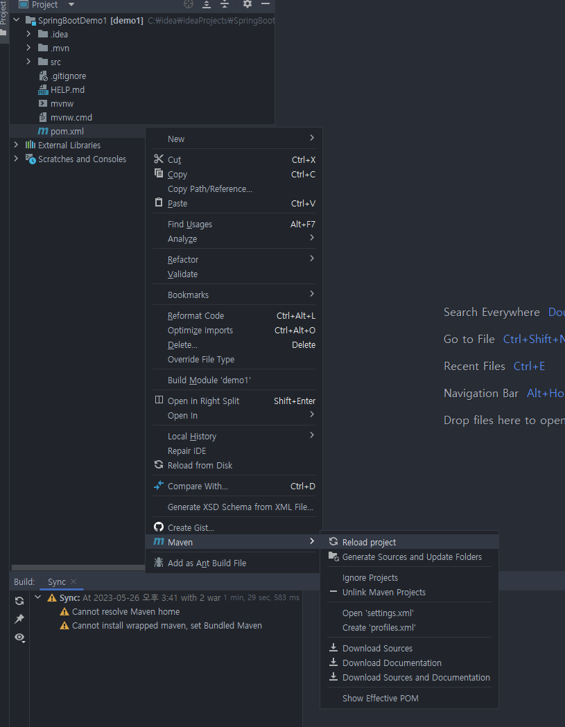Choose Compare With... entry

234,487
